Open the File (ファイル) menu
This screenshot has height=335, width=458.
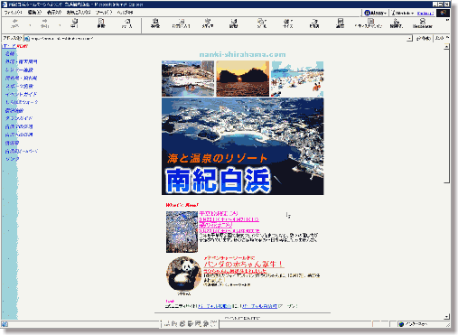pyautogui.click(x=13, y=13)
